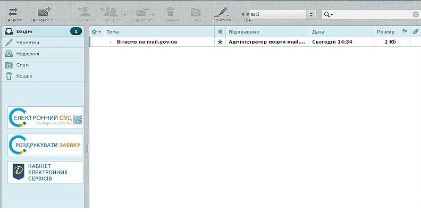Open the Вхідні inbox folder
421x212 pixels.
point(43,31)
